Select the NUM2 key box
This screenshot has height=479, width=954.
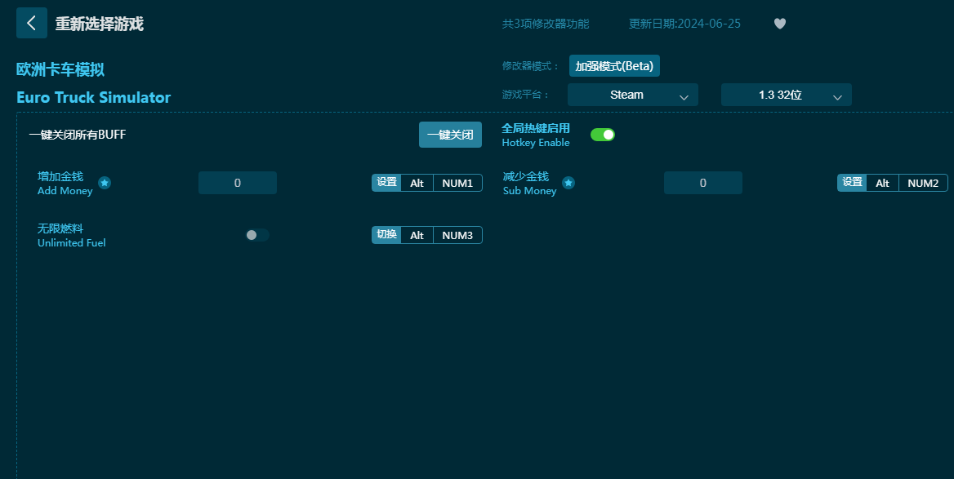tap(923, 183)
